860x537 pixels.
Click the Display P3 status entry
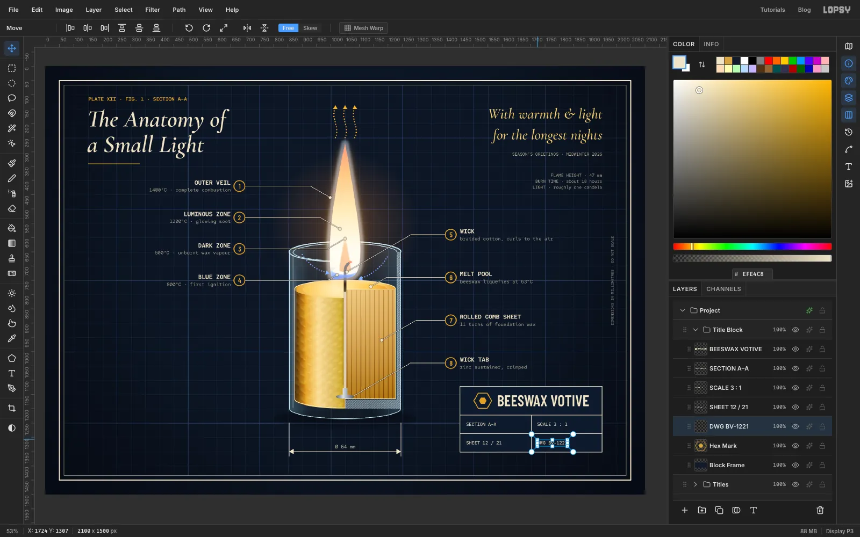pyautogui.click(x=840, y=531)
